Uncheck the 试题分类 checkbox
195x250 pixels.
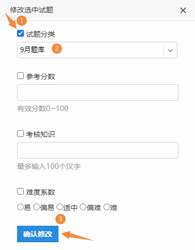[x=20, y=33]
